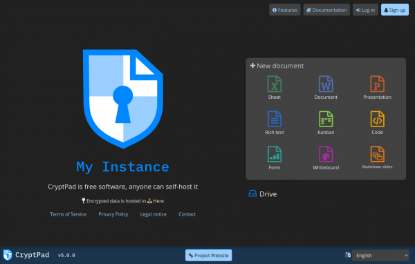Open Terms of Service link
Screen dimensions: 415x264
click(x=68, y=214)
